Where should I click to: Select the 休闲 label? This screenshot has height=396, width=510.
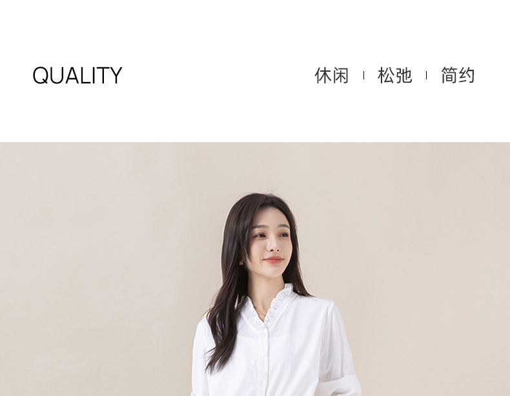[331, 75]
